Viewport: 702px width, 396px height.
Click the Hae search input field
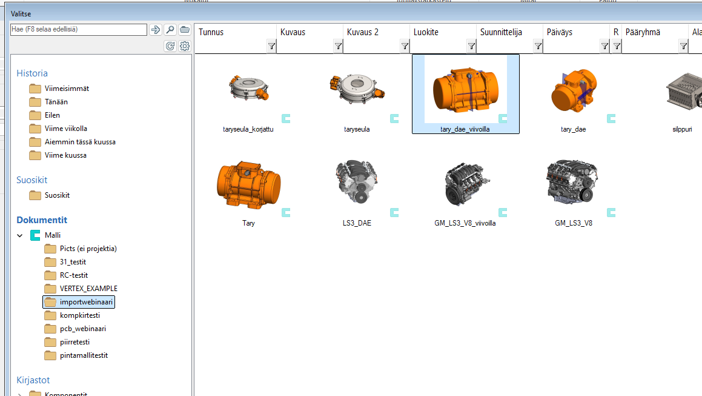tap(79, 29)
